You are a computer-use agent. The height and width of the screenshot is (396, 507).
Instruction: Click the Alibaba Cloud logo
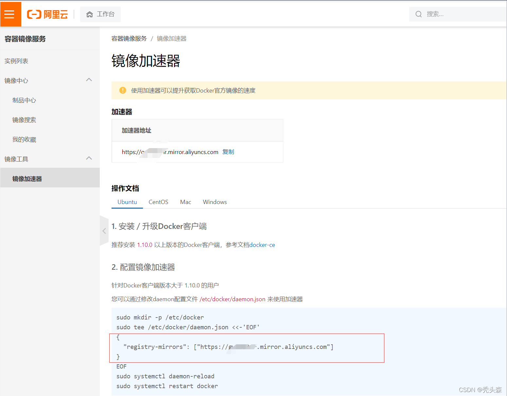pos(47,14)
